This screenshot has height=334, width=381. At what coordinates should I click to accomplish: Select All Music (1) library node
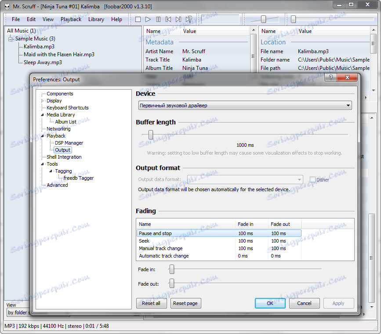[22, 31]
